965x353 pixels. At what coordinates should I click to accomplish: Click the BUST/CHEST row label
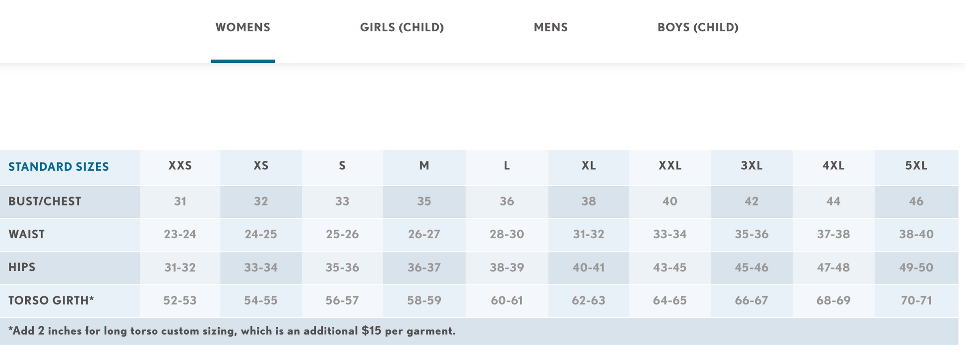45,202
